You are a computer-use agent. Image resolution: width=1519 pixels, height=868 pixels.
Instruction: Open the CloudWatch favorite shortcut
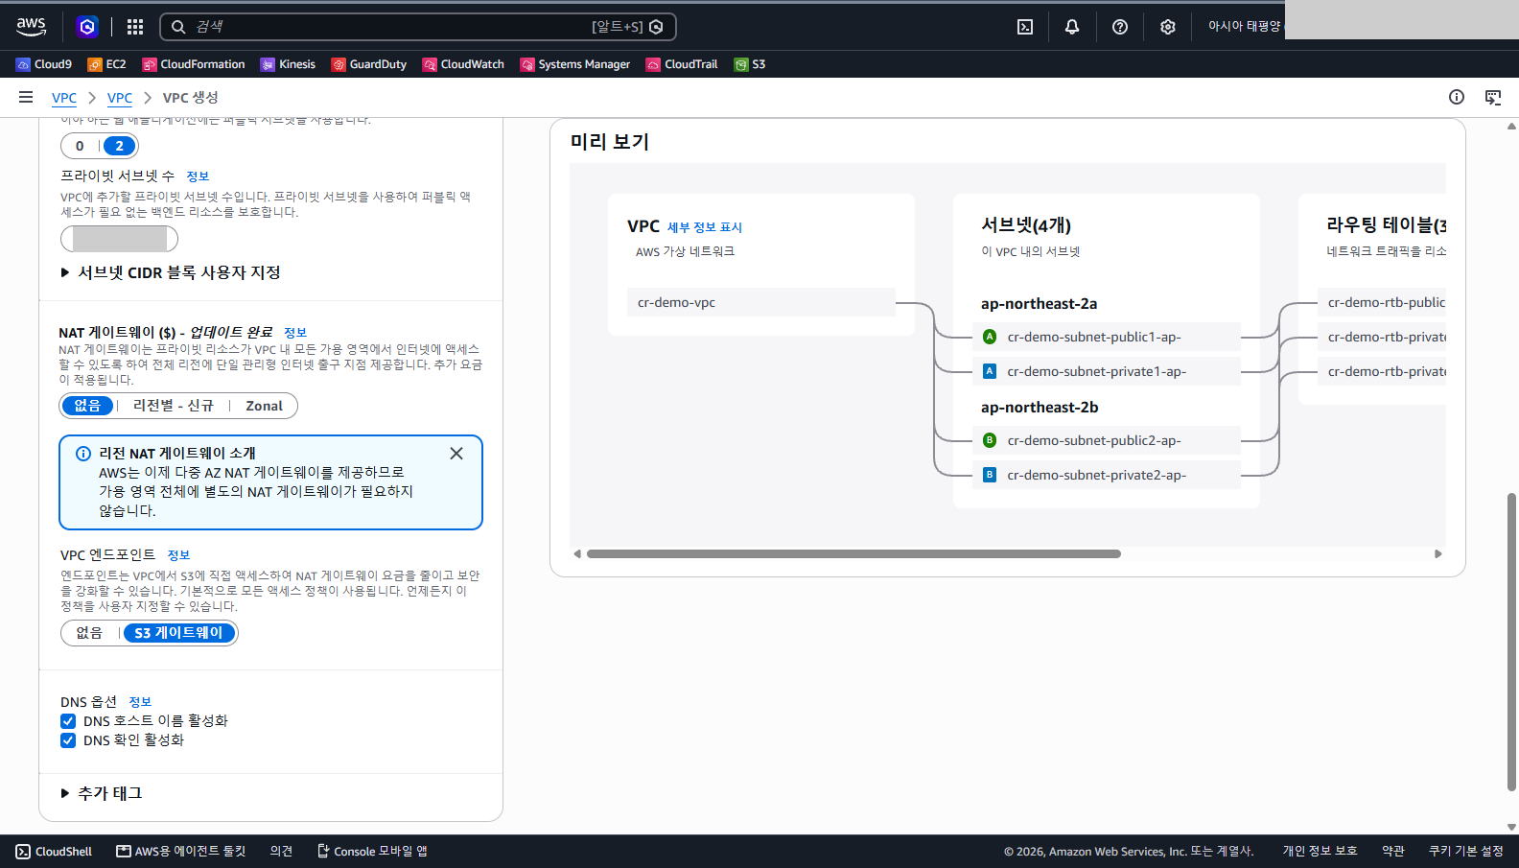[x=463, y=64]
